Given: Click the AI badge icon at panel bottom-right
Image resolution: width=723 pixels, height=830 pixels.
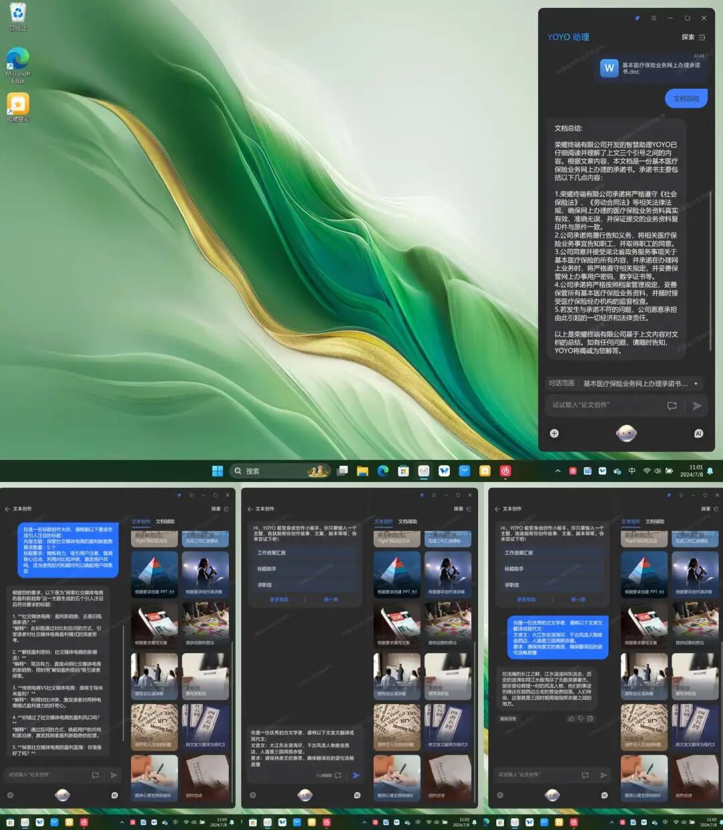Looking at the screenshot, I should (x=698, y=434).
